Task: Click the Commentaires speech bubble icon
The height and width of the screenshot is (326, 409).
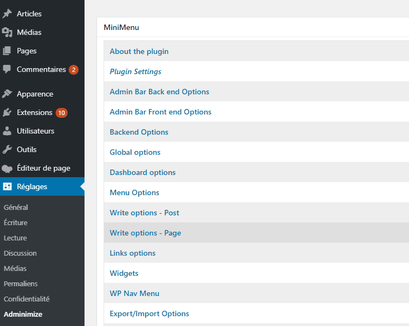Action: pos(7,69)
